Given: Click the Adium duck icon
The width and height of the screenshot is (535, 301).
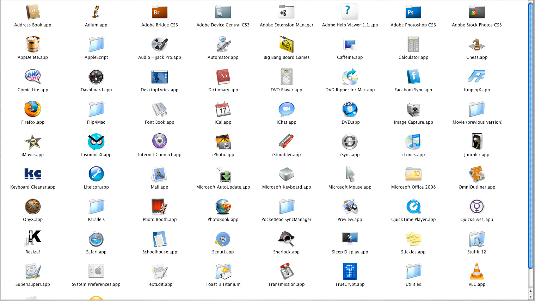Looking at the screenshot, I should [x=96, y=12].
